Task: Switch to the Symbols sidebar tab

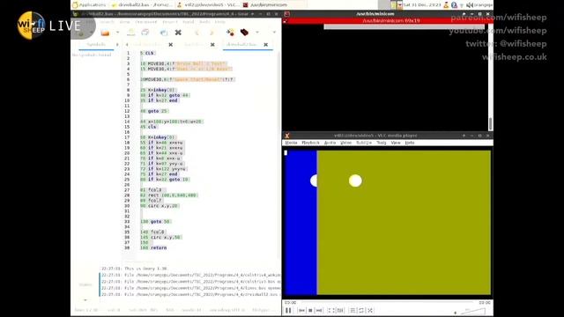Action: (x=96, y=45)
